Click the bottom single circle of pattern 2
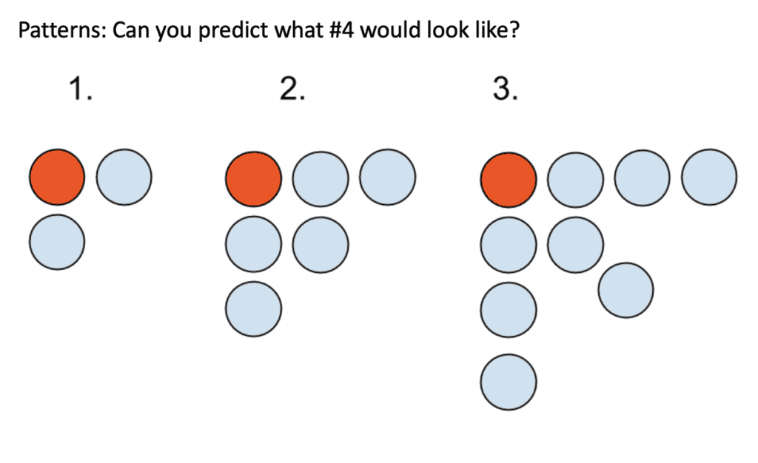The width and height of the screenshot is (758, 463). [253, 309]
